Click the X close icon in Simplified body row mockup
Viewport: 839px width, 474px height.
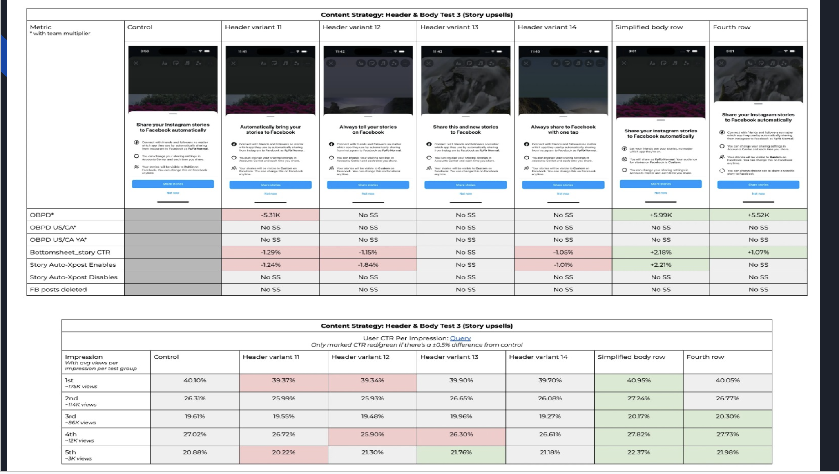coord(624,63)
